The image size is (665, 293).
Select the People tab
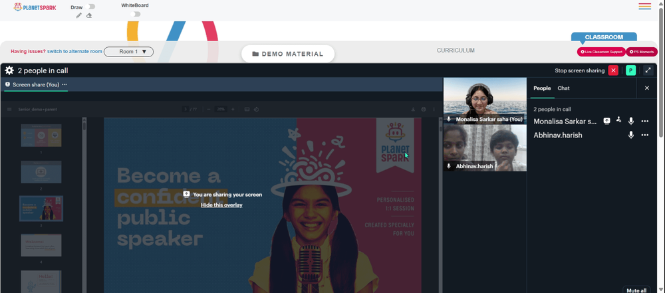(542, 88)
